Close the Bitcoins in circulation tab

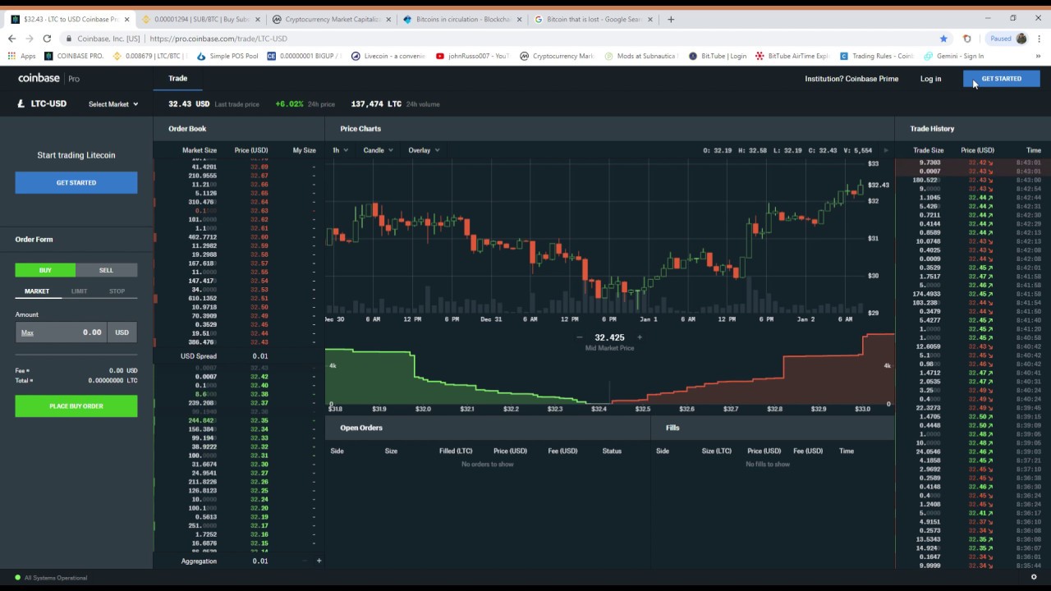coord(520,19)
